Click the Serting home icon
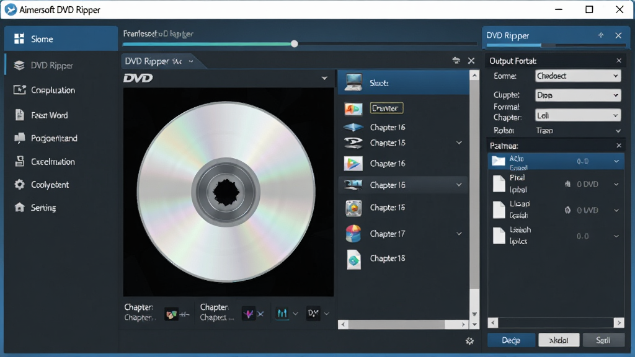This screenshot has width=635, height=357. tap(19, 207)
